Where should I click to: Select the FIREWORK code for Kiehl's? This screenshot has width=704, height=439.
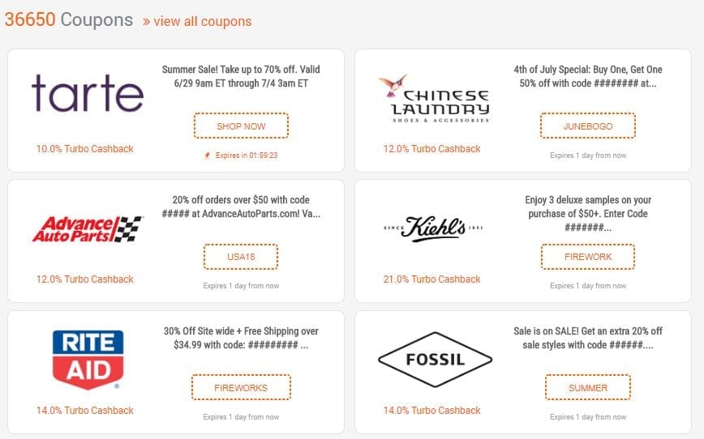588,257
